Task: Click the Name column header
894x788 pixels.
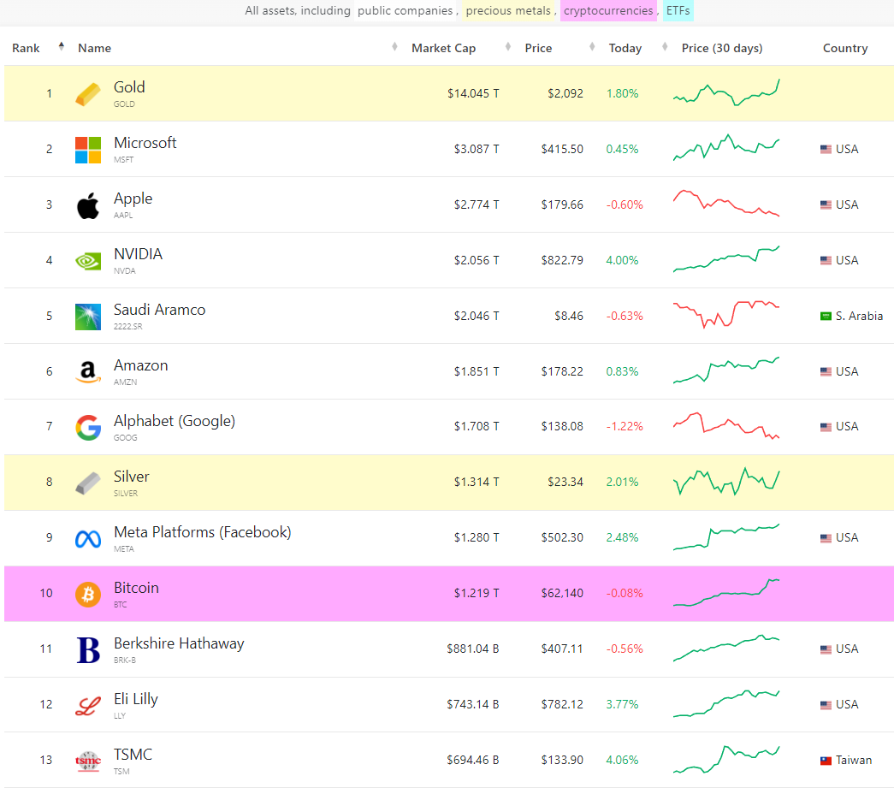Action: tap(95, 49)
